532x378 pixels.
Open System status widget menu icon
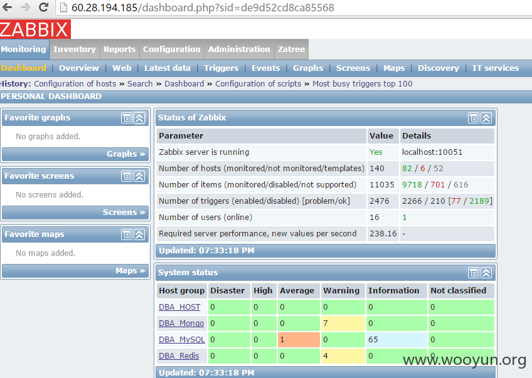point(474,273)
